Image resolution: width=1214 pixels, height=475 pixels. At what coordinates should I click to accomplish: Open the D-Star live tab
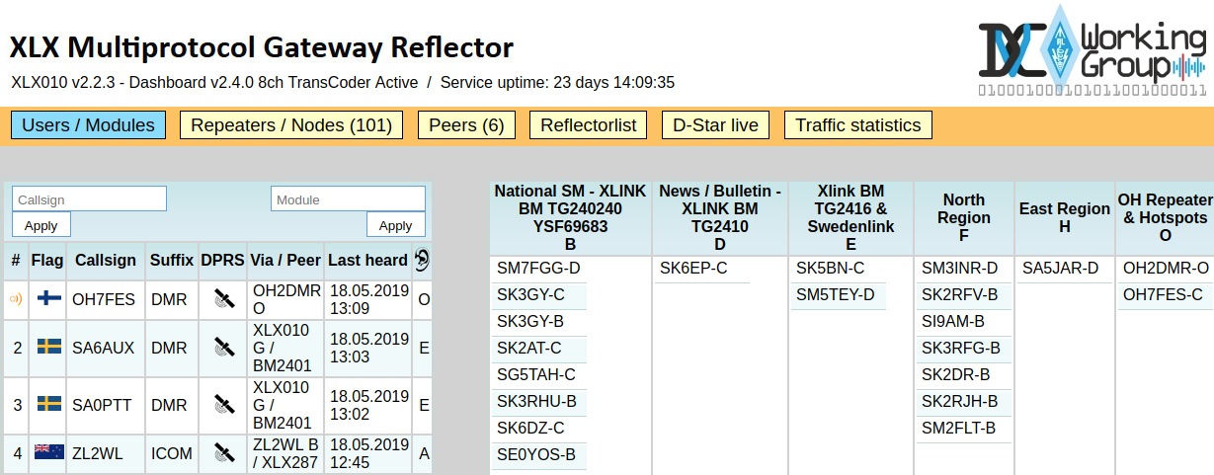pos(716,125)
